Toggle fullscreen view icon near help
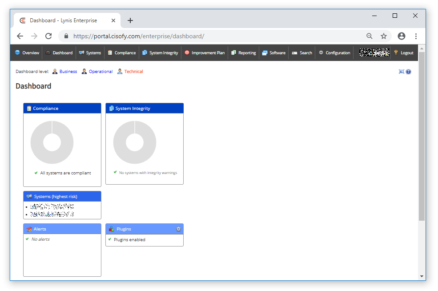Screen dimensions: 438x291 pos(402,72)
